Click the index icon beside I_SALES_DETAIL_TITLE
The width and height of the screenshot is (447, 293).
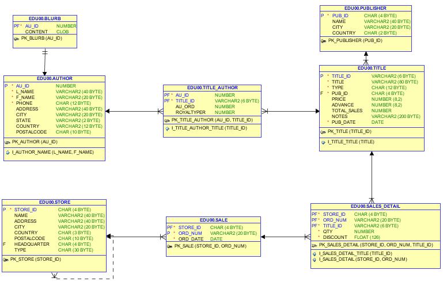[315, 254]
